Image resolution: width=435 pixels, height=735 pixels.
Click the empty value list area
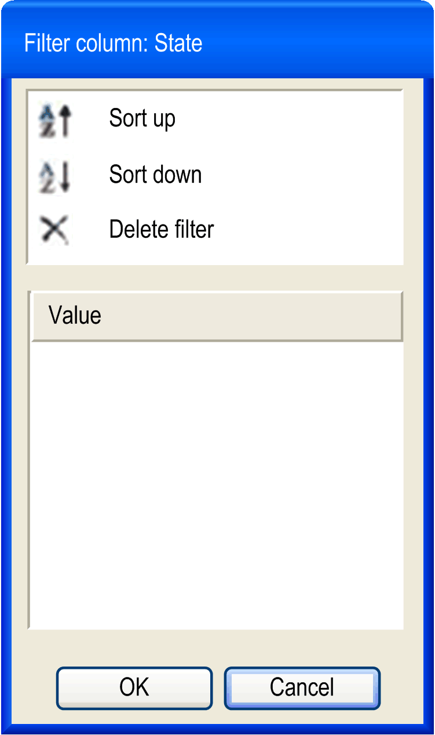(x=217, y=485)
